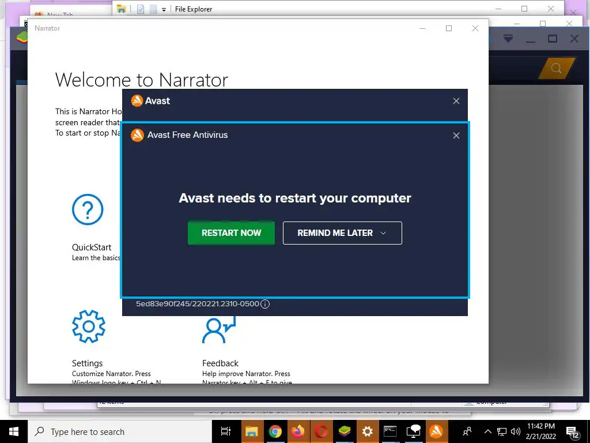Screen dimensions: 590x443
Task: Open the notification center with 12 notifications
Action: click(572, 433)
